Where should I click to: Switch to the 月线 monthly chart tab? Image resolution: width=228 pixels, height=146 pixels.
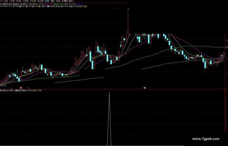coord(58,1)
